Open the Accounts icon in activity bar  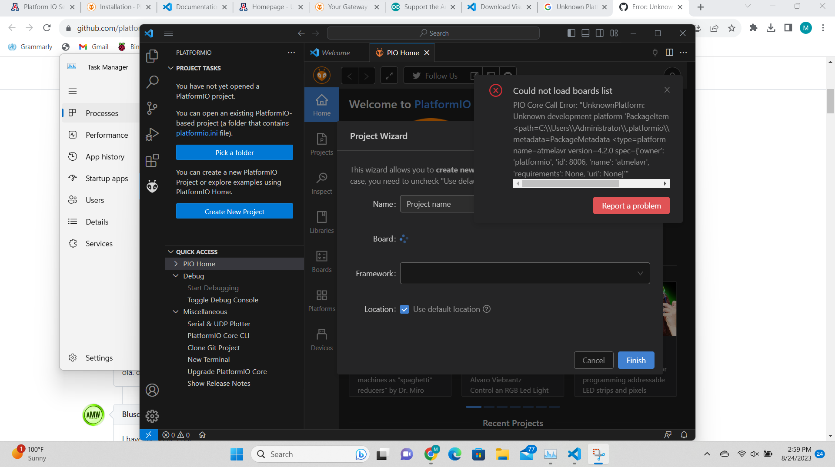pos(152,390)
